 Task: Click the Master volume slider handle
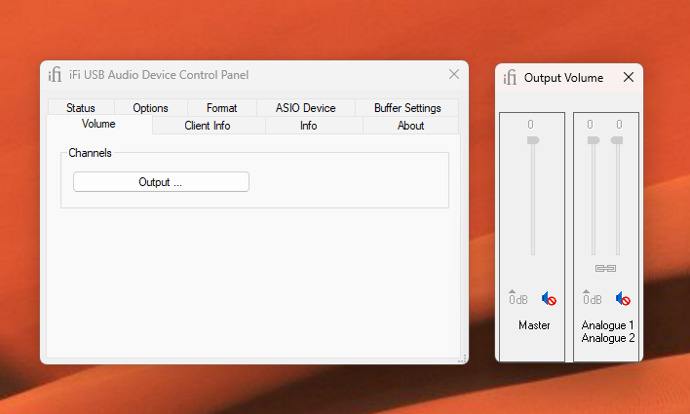532,141
